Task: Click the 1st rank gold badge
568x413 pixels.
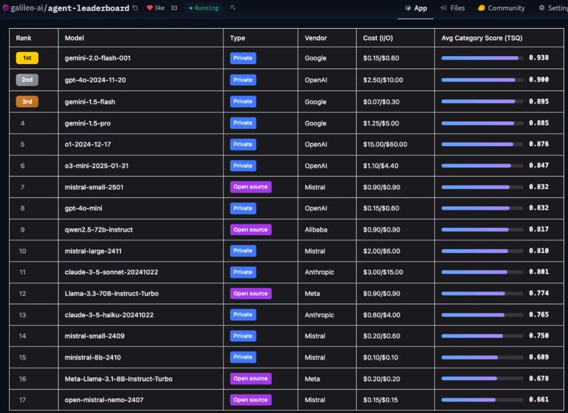Action: tap(27, 58)
